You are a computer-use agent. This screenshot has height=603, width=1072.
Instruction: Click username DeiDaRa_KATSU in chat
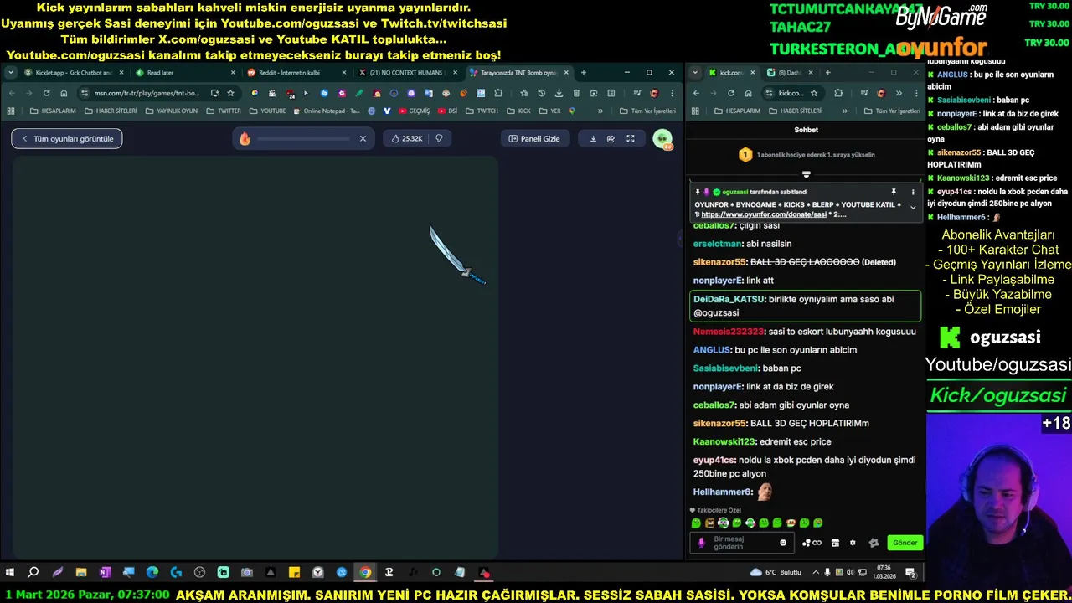coord(729,299)
